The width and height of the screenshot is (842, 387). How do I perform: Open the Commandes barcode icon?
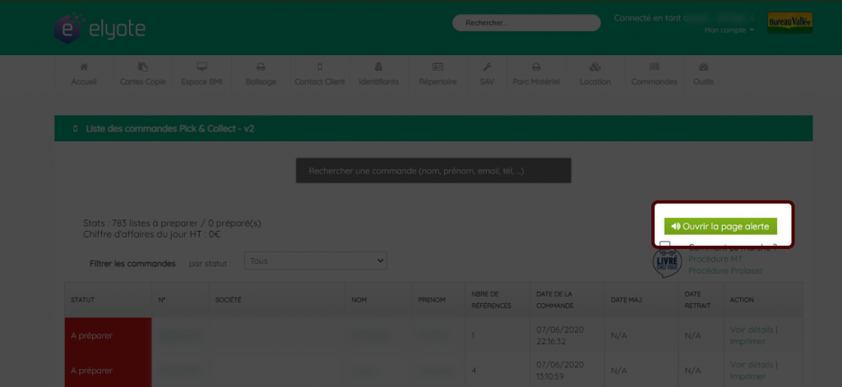point(654,67)
